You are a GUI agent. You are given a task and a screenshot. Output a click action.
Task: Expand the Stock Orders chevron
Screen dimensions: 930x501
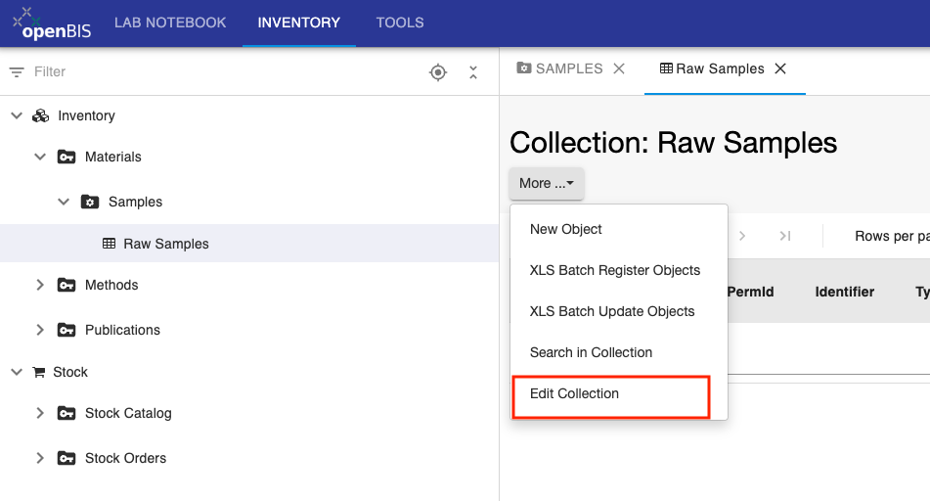point(40,458)
